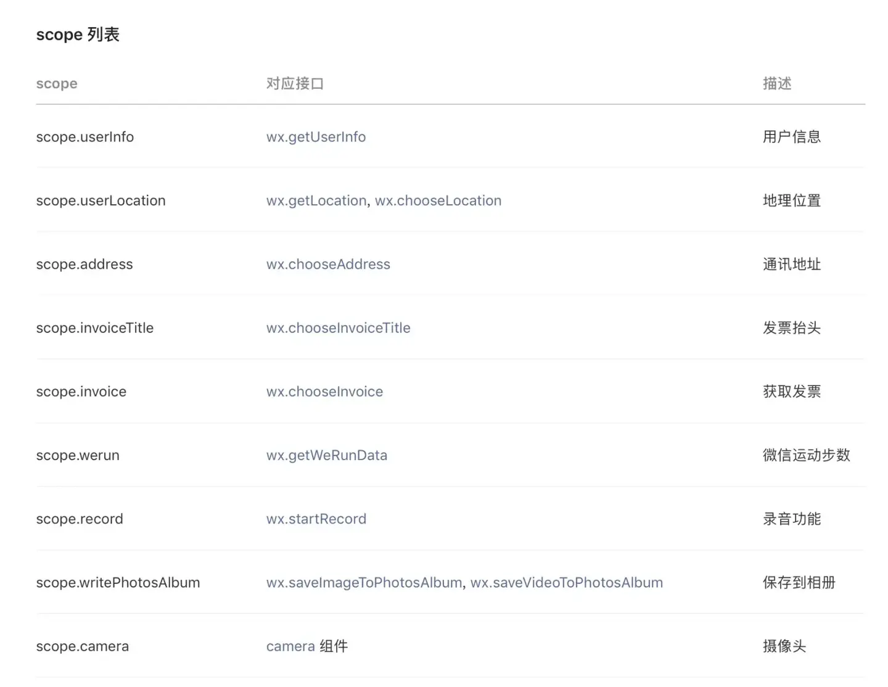Open the wx.getUserInfo link
Image resolution: width=888 pixels, height=687 pixels.
tap(316, 137)
